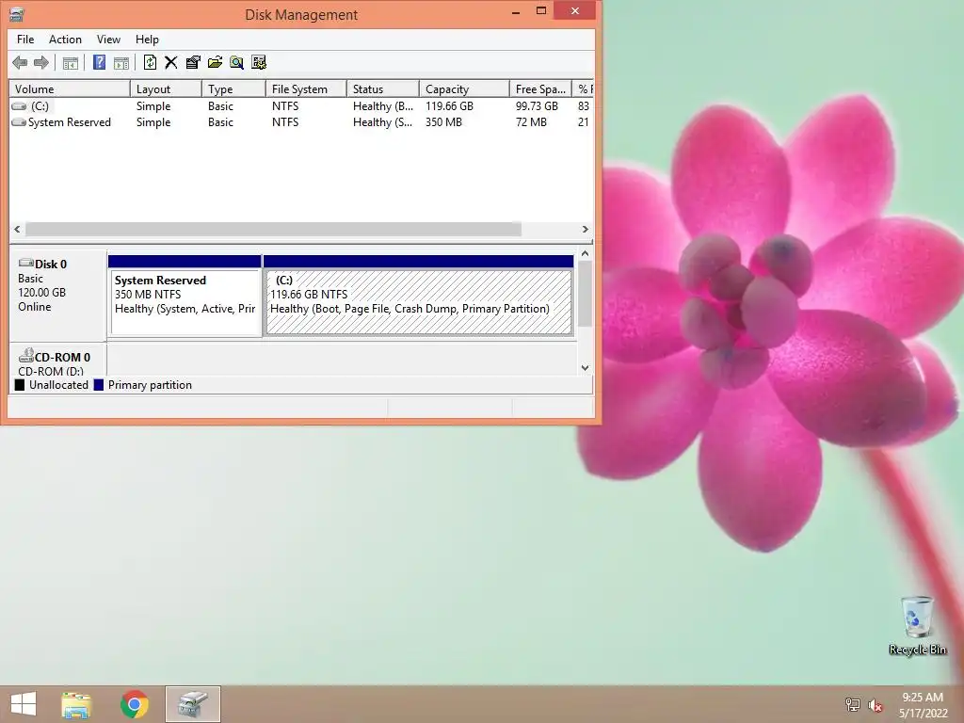Sort by the Capacity column header
964x723 pixels.
click(464, 89)
